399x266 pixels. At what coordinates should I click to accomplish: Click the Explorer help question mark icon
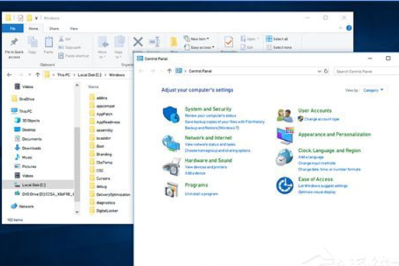[x=349, y=28]
